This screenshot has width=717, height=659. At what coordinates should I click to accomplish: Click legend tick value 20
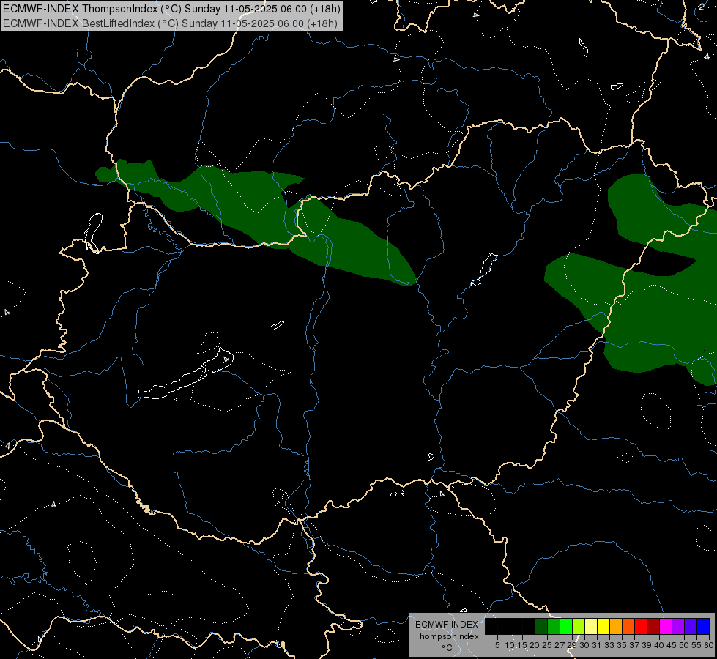coord(535,645)
